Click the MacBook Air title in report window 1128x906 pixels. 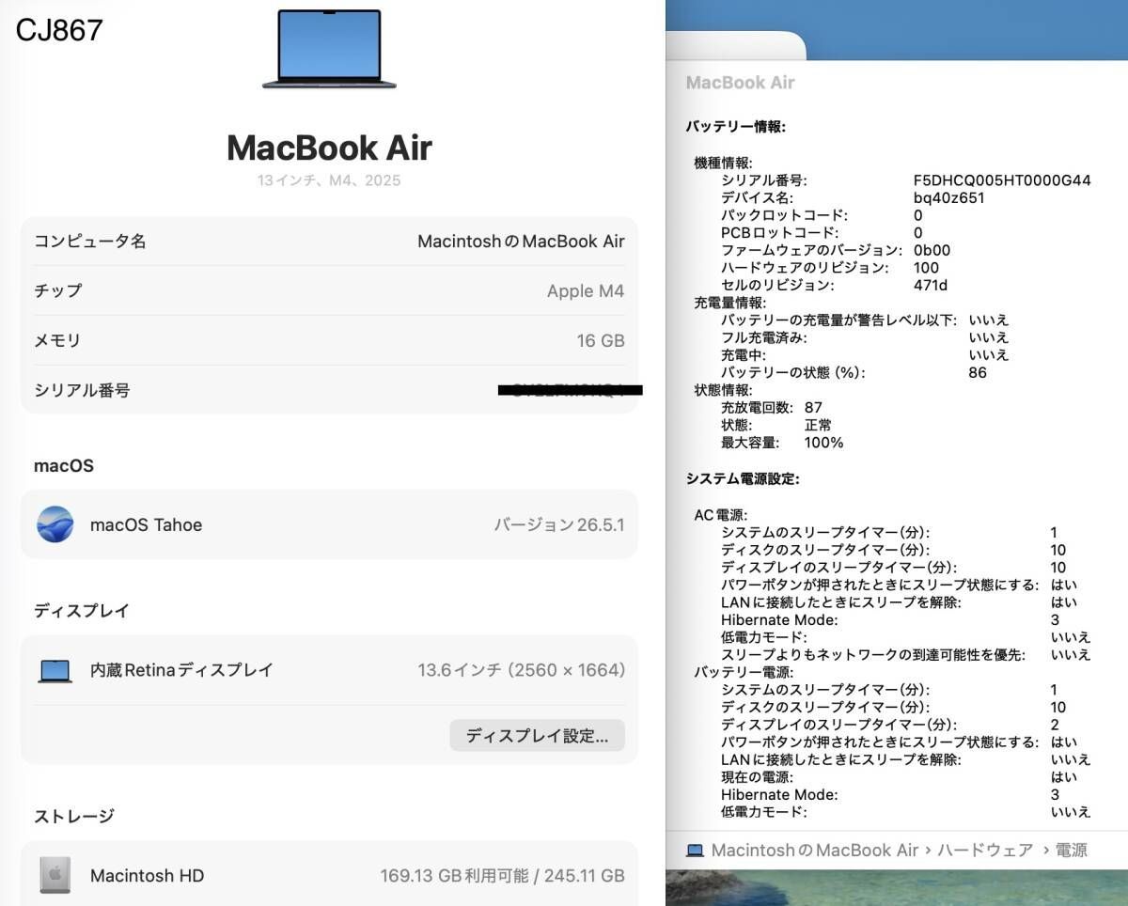[x=741, y=83]
